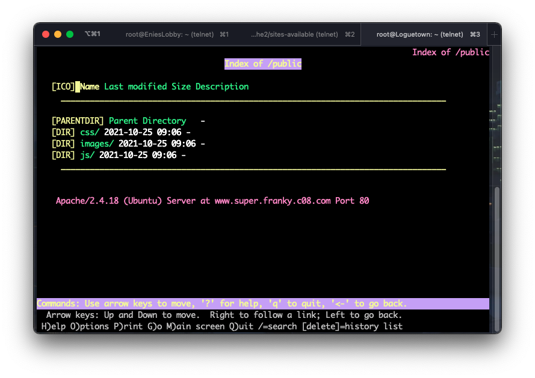535x378 pixels.
Task: Click the js/ date 2021-10-25 09:06
Action: coord(138,155)
